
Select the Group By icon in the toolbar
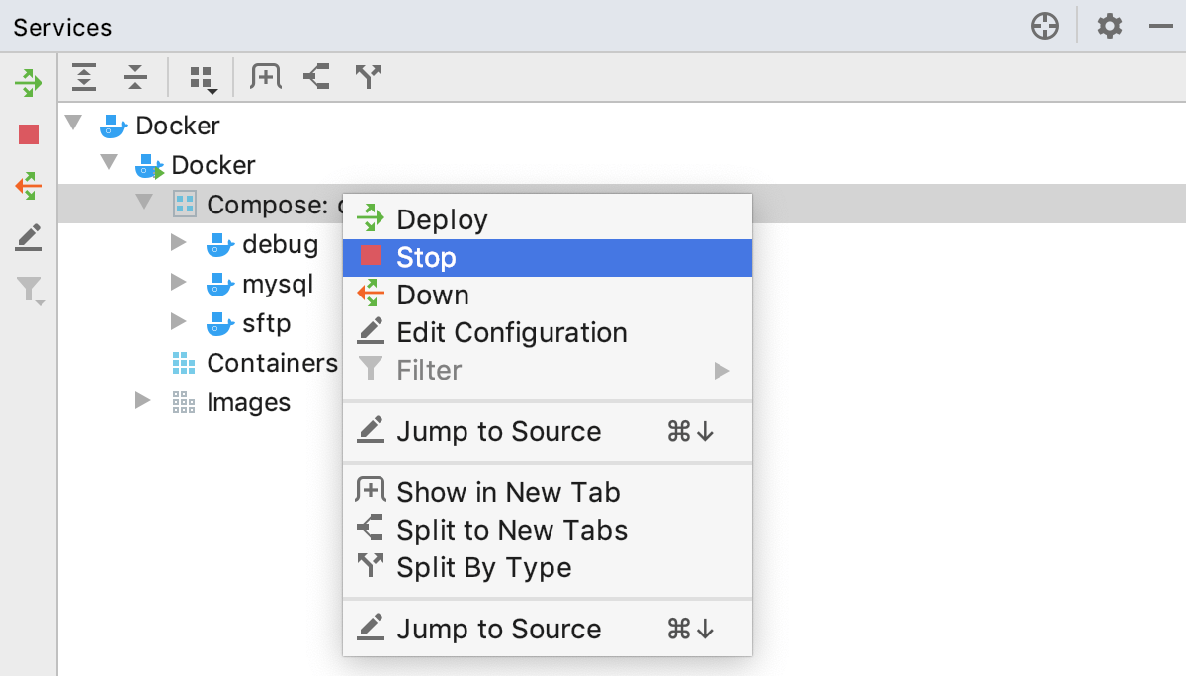[199, 76]
